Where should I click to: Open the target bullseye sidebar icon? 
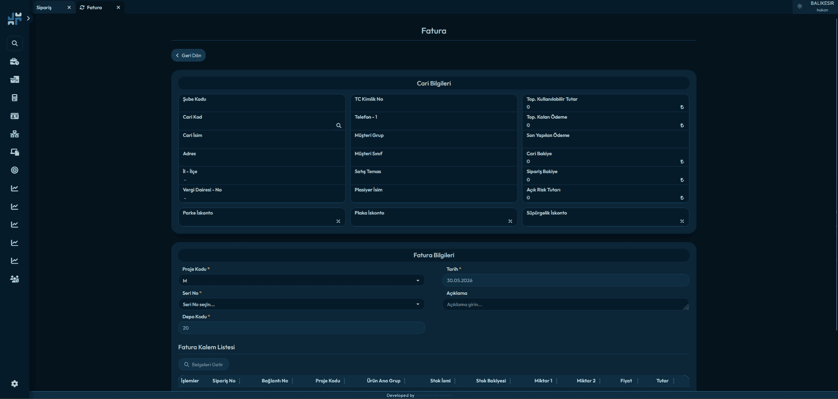(x=15, y=170)
